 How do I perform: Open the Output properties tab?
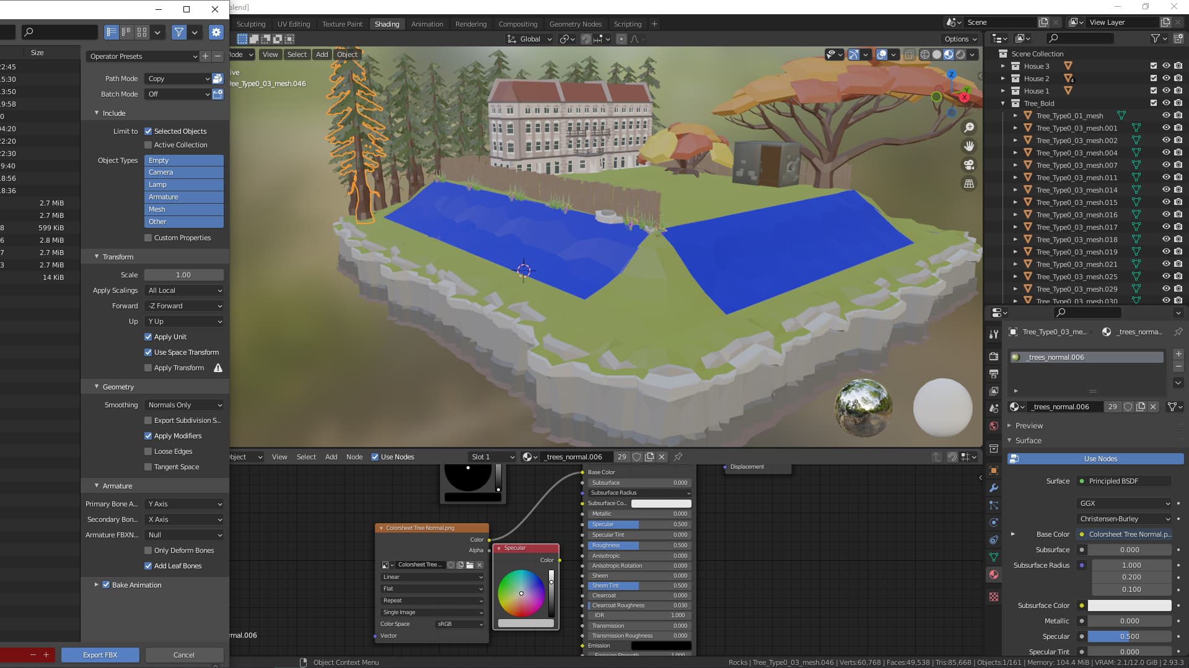[x=994, y=373]
